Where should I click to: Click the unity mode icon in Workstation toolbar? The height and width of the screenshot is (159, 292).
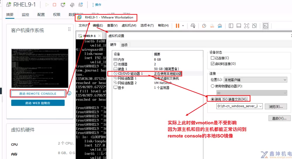(254, 26)
